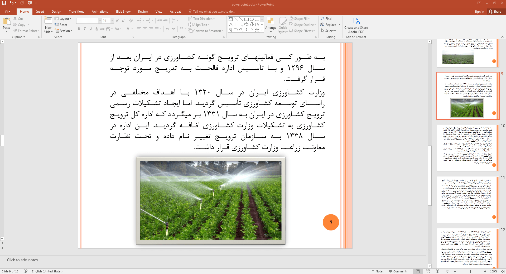Increase the list indent level
Screen dimensions: 506x274
[165, 21]
